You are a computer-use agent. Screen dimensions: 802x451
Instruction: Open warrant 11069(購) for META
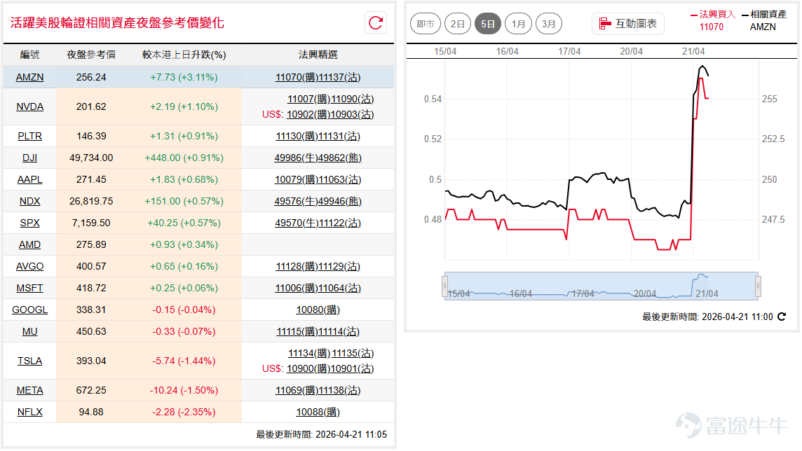pyautogui.click(x=297, y=390)
